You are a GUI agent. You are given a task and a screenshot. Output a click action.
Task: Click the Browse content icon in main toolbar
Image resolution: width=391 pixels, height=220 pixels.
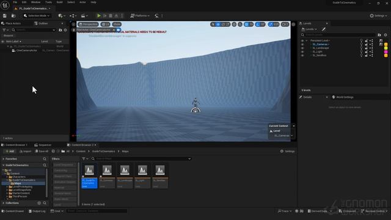[x=13, y=16]
